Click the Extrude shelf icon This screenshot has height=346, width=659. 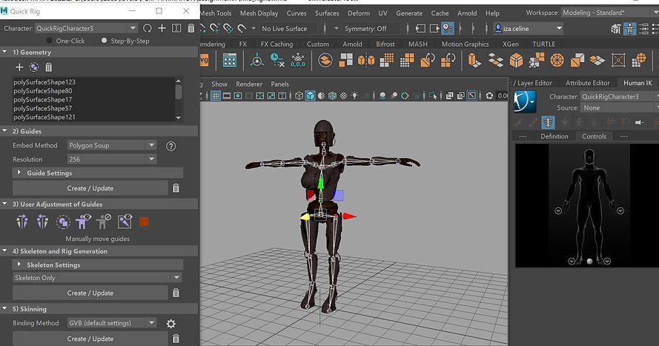(474, 60)
